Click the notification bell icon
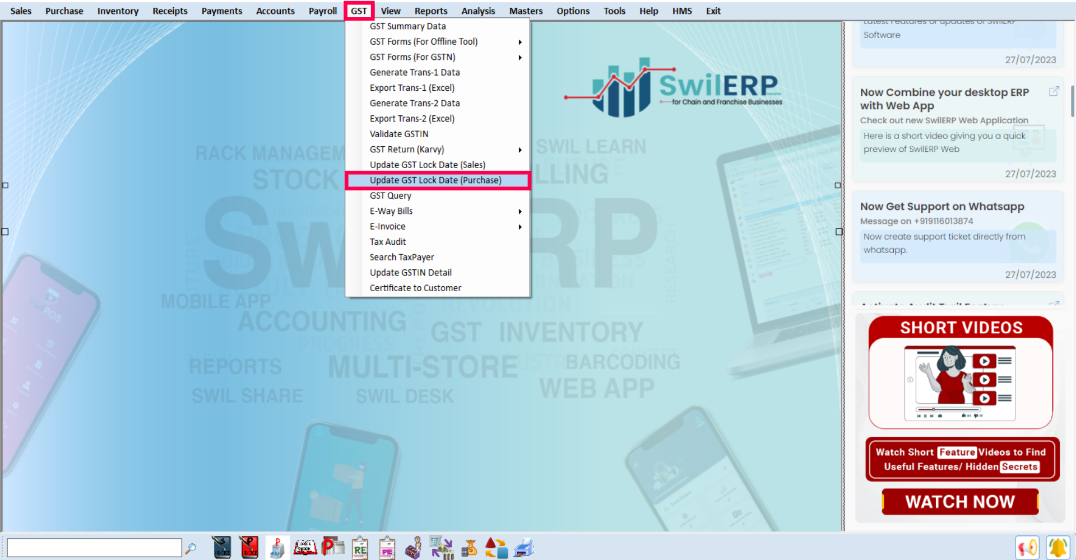Viewport: 1076px width, 560px height. point(1058,548)
